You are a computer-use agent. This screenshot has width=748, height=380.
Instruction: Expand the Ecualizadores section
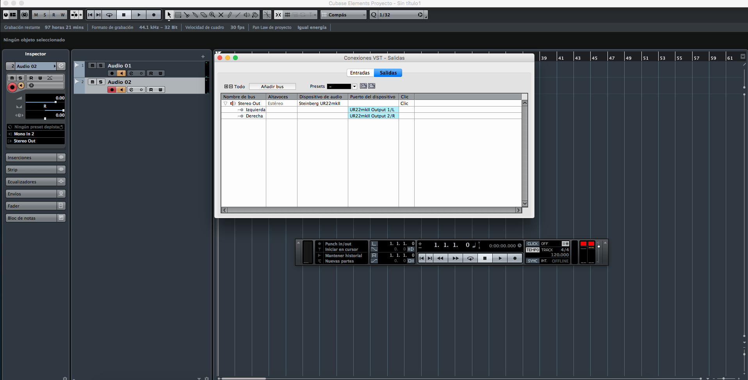[36, 182]
